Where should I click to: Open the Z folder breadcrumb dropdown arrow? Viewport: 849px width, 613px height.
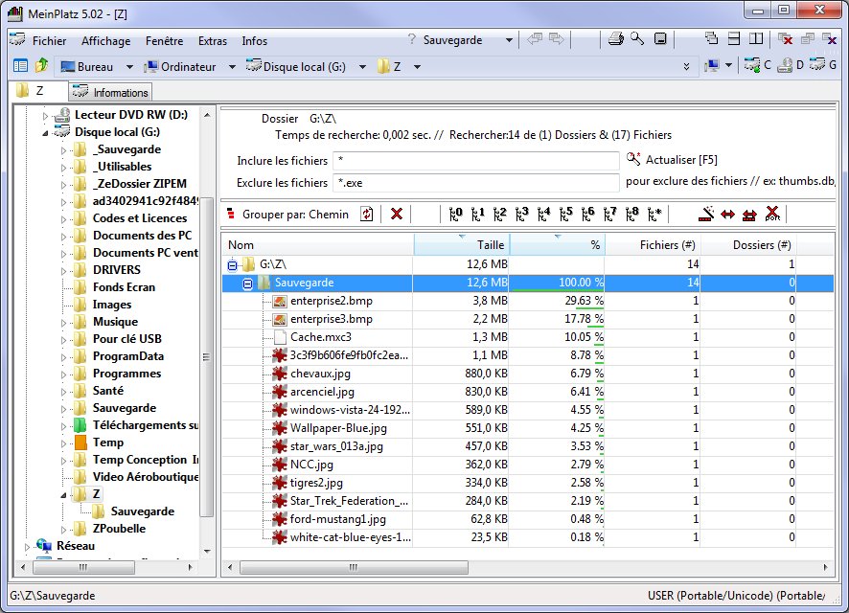[417, 67]
